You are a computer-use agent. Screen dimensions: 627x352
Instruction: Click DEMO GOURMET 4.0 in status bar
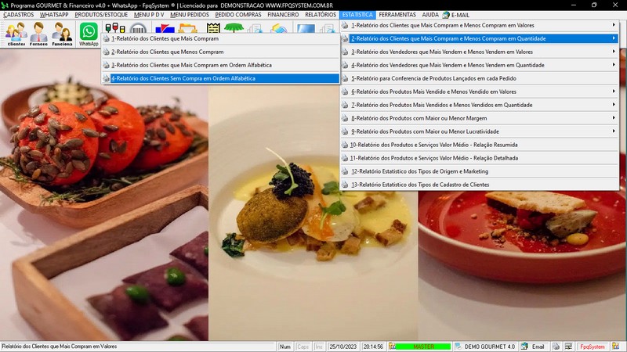point(489,347)
